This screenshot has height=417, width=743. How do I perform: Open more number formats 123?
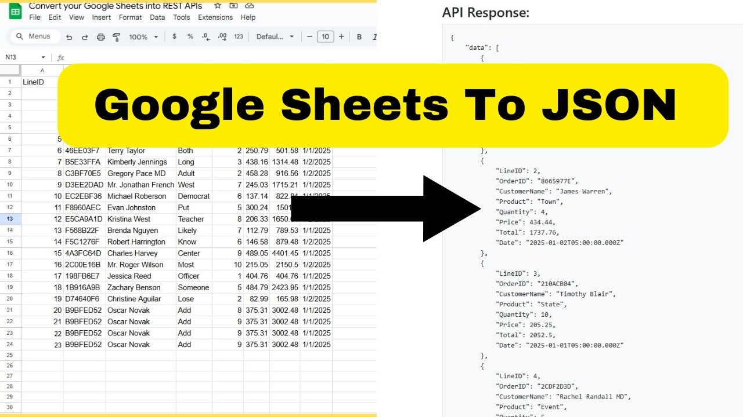click(x=238, y=36)
